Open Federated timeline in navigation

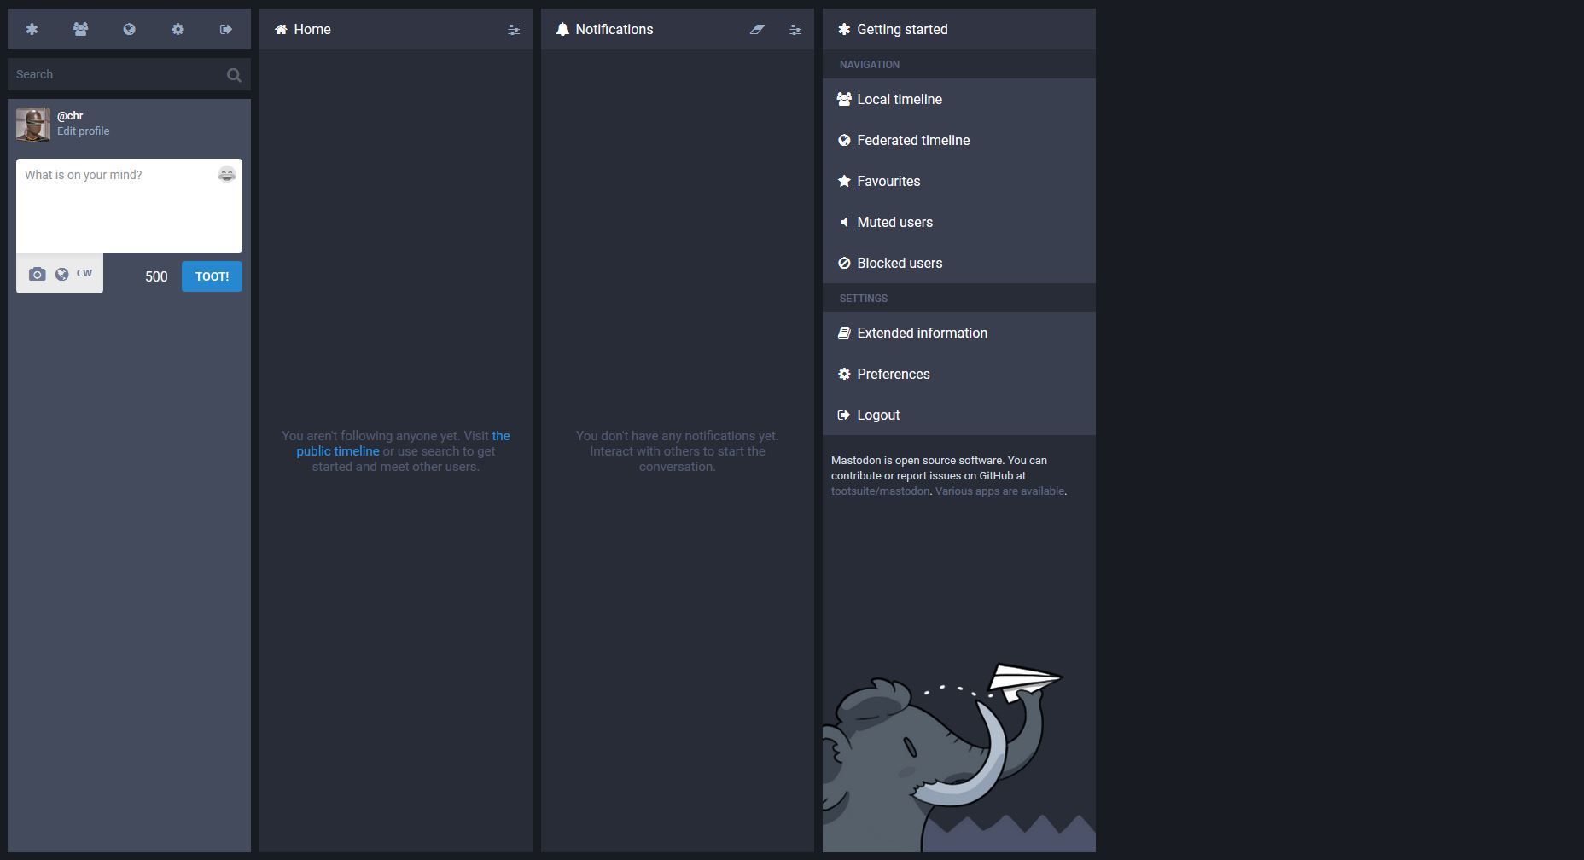pyautogui.click(x=959, y=140)
